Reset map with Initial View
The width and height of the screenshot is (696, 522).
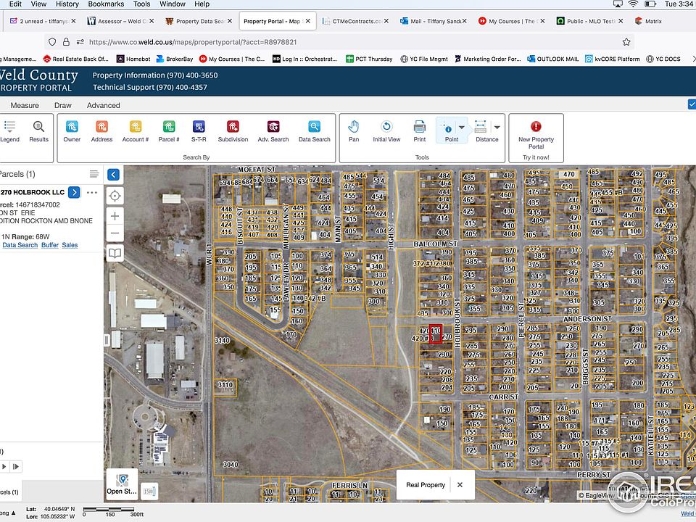[x=386, y=130]
